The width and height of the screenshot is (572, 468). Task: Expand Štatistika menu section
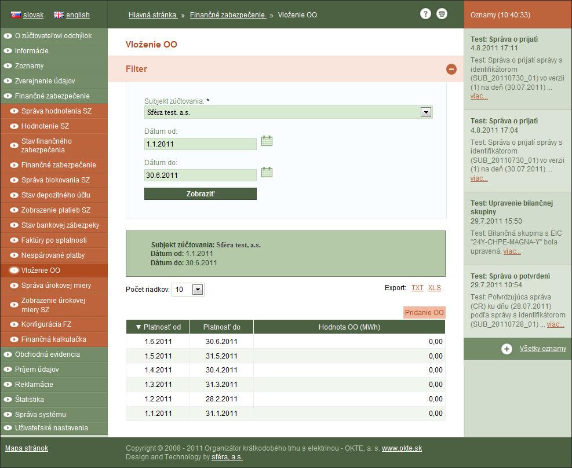coord(54,400)
